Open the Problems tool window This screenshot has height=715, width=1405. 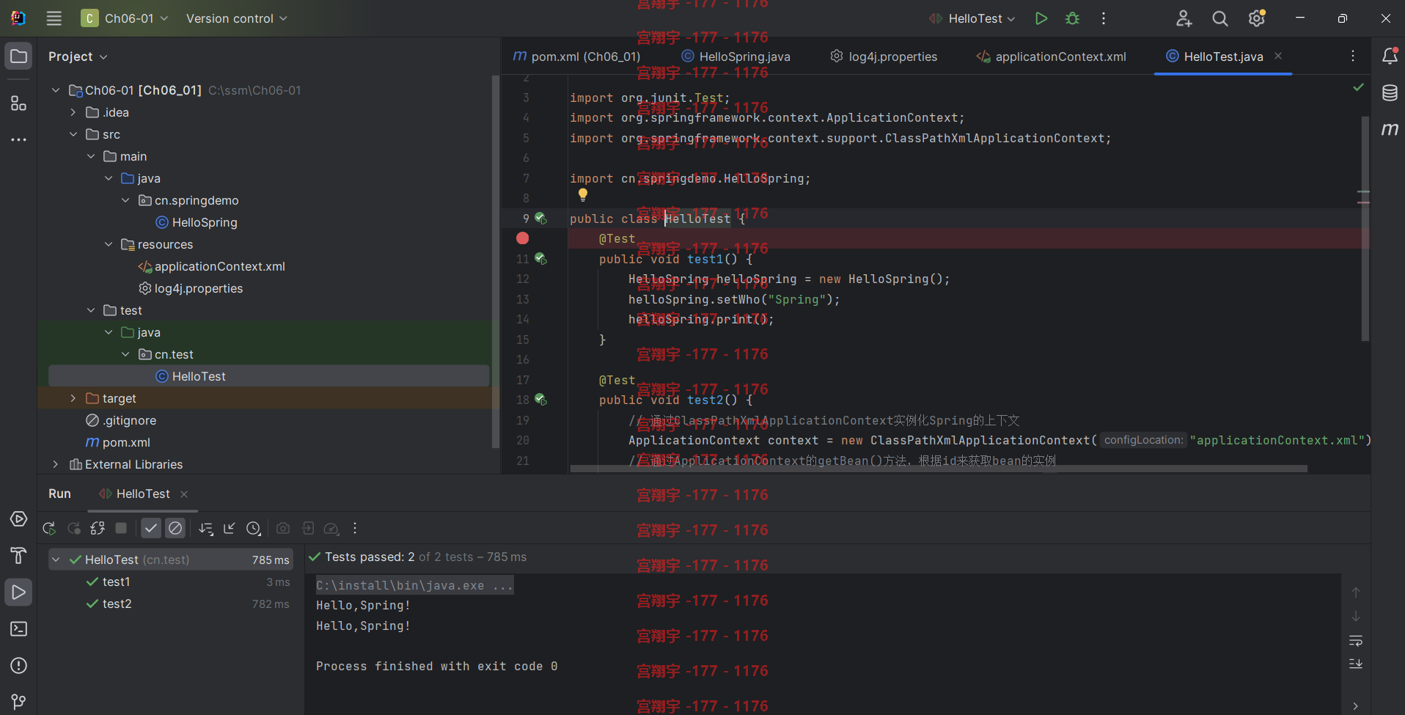point(18,666)
